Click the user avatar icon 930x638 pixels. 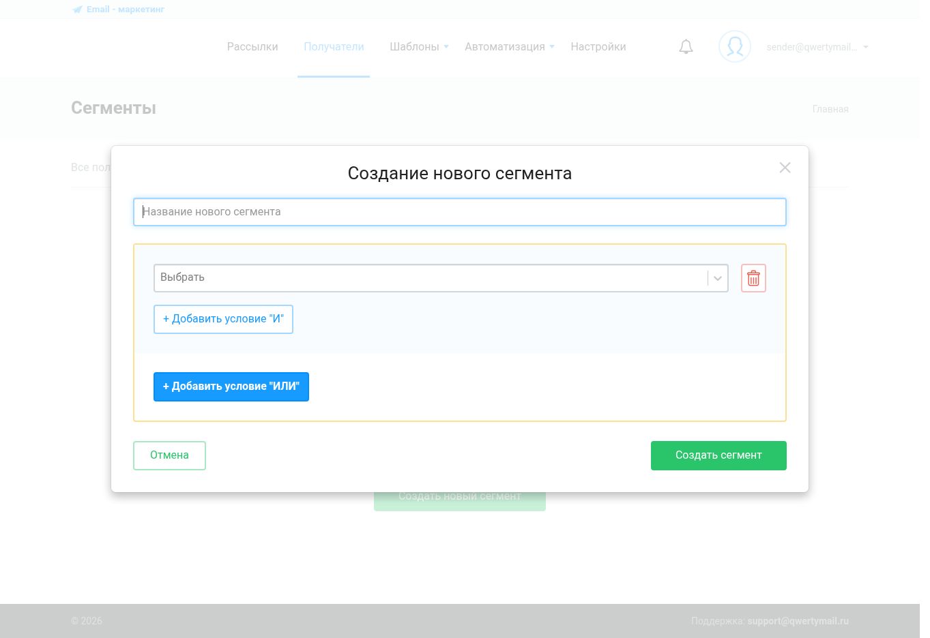(735, 47)
